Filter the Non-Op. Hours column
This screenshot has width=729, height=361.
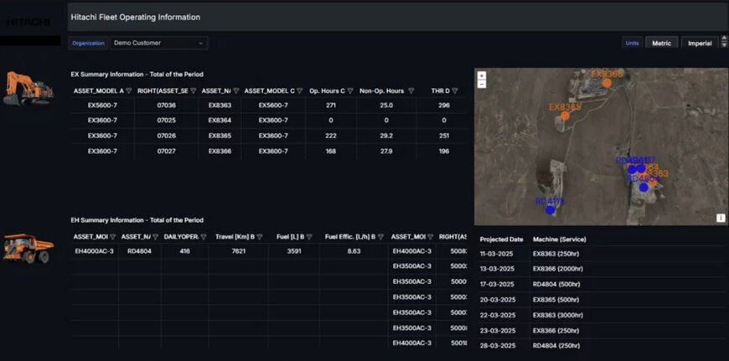click(x=411, y=90)
